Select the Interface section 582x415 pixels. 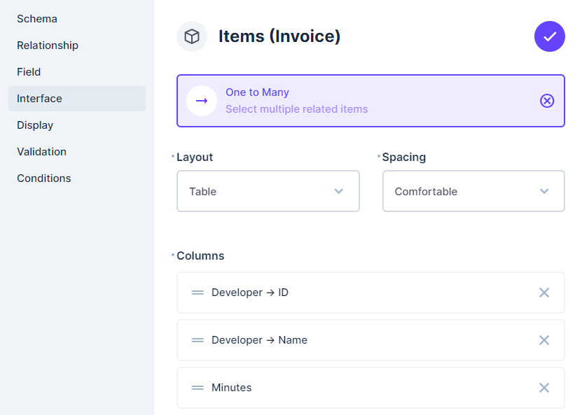tap(77, 99)
